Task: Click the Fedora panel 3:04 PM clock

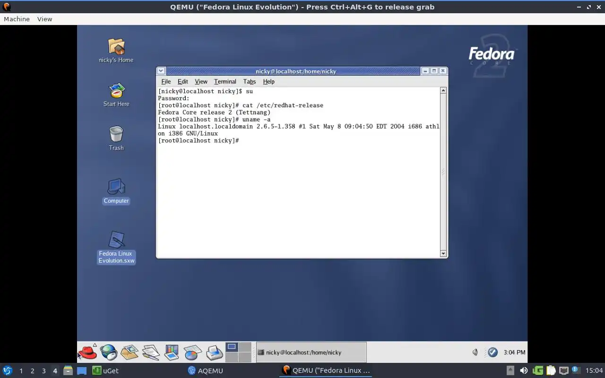Action: pos(514,352)
